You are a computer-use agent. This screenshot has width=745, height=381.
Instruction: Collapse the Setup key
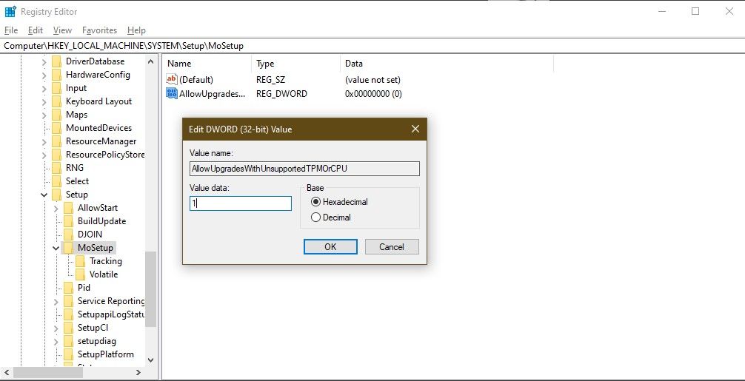pos(44,194)
